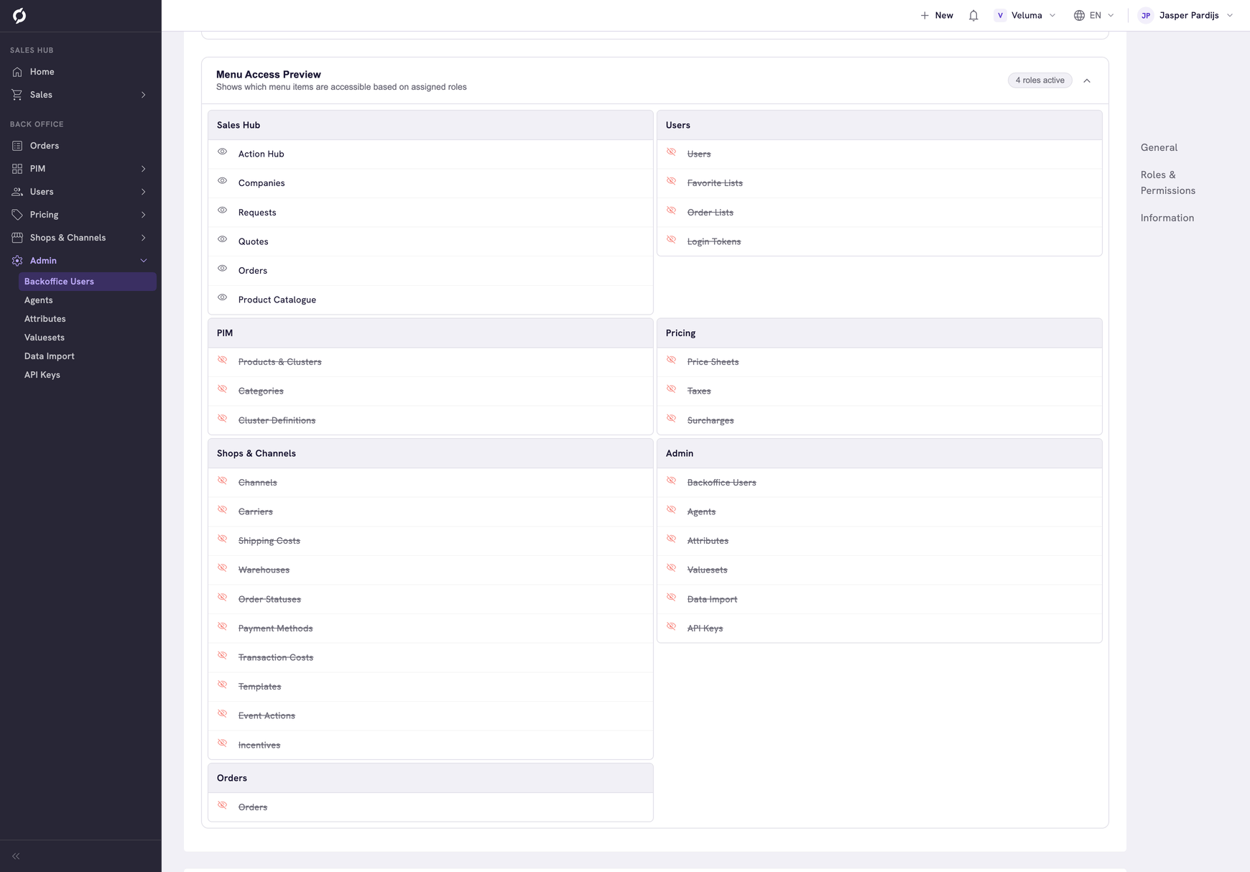
Task: Click the eye icon beside Companies
Action: [223, 181]
